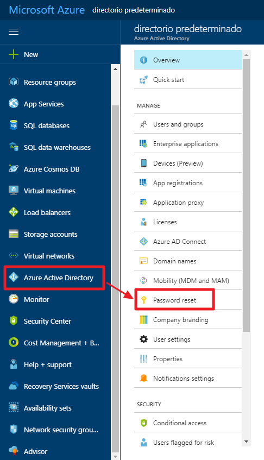Click the SQL databases icon
Screen dimensions: 264x460
tap(14, 125)
